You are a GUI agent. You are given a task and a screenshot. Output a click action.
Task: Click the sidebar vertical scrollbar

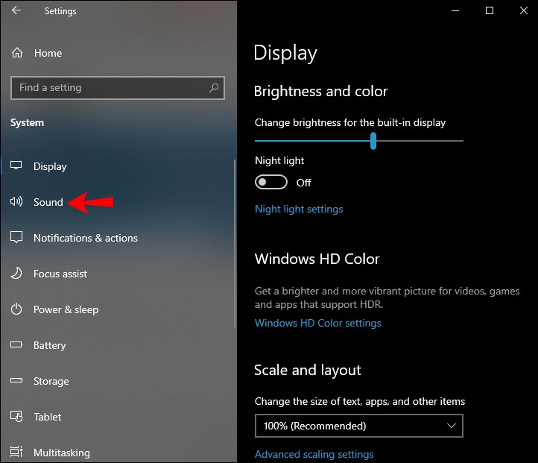pyautogui.click(x=235, y=243)
